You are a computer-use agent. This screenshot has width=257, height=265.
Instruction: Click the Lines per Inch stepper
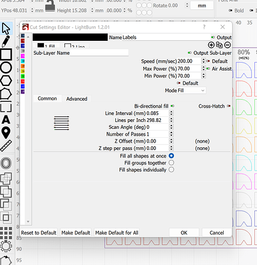(x=171, y=120)
